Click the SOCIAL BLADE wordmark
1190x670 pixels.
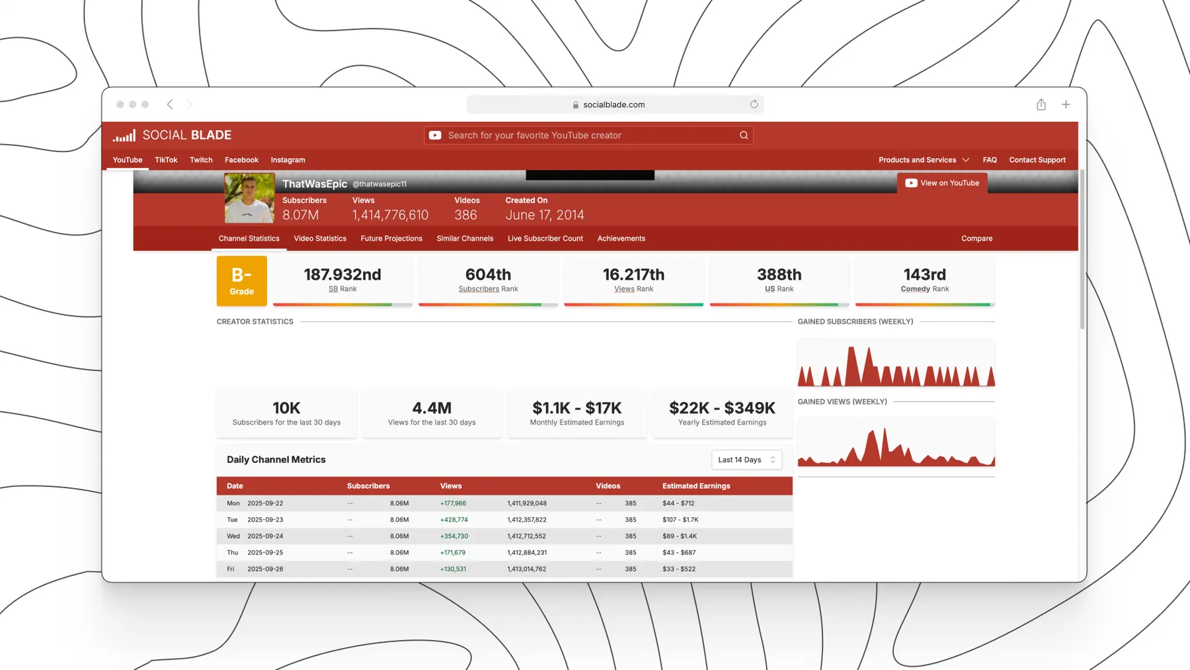[x=187, y=136]
